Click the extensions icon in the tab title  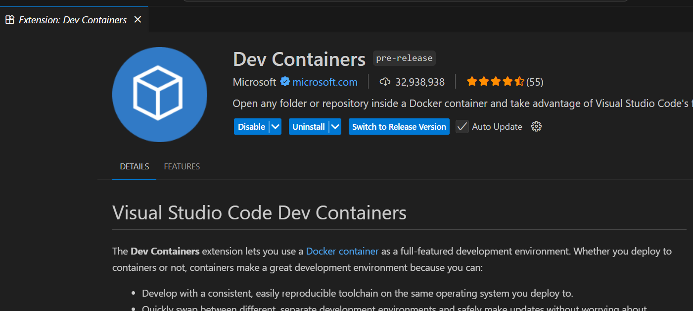9,20
